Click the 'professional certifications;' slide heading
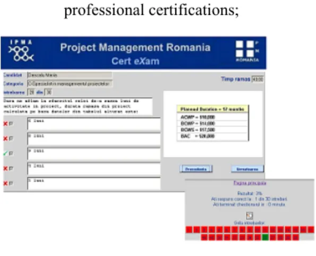316x256 pixels. coord(151,10)
